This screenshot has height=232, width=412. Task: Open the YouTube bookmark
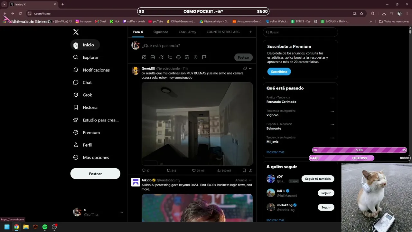click(156, 22)
